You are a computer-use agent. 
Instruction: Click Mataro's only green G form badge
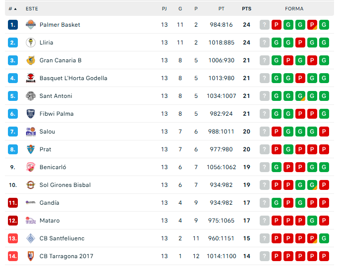pyautogui.click(x=312, y=221)
